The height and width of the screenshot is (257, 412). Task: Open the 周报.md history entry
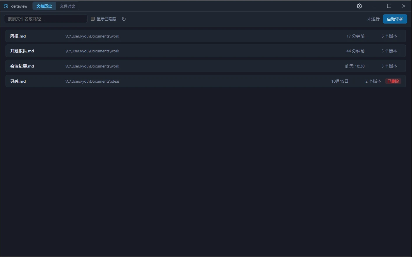point(206,36)
